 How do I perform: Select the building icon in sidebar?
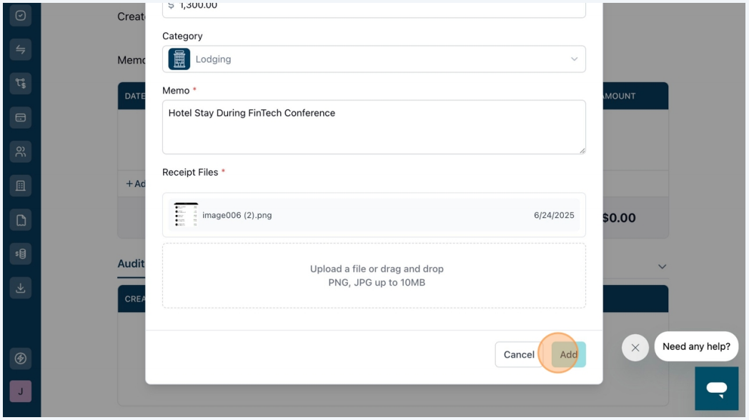click(x=21, y=186)
